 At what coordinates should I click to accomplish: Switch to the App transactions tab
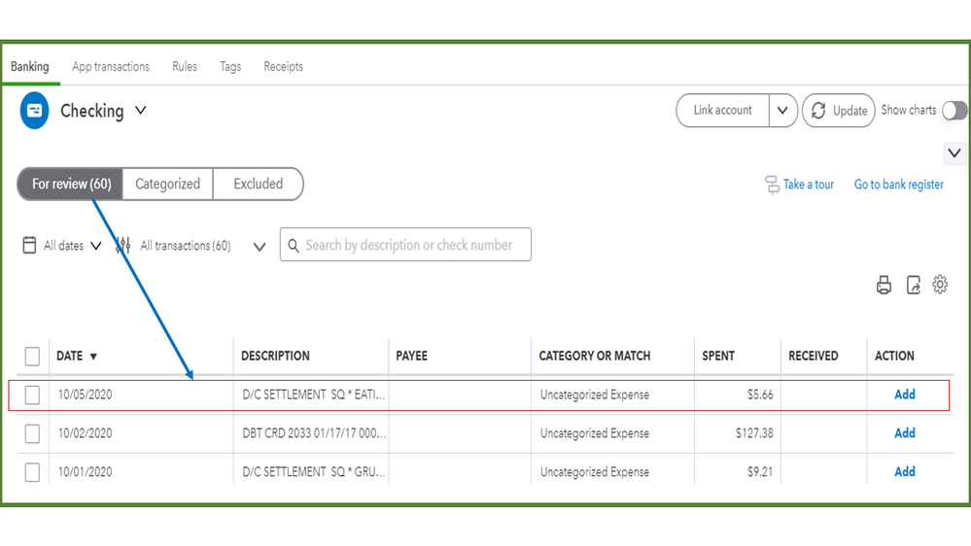click(111, 67)
